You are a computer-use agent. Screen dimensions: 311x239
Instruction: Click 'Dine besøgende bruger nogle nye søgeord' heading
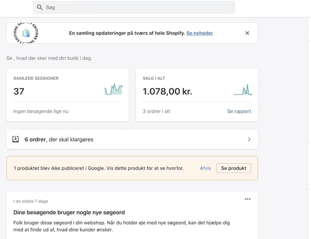(69, 212)
